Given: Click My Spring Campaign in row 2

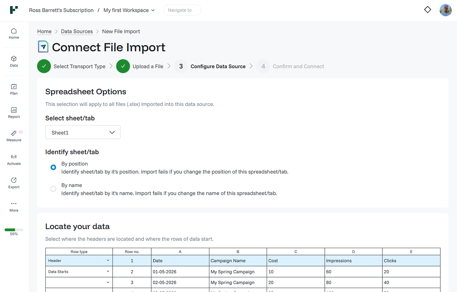Looking at the screenshot, I should [238, 272].
